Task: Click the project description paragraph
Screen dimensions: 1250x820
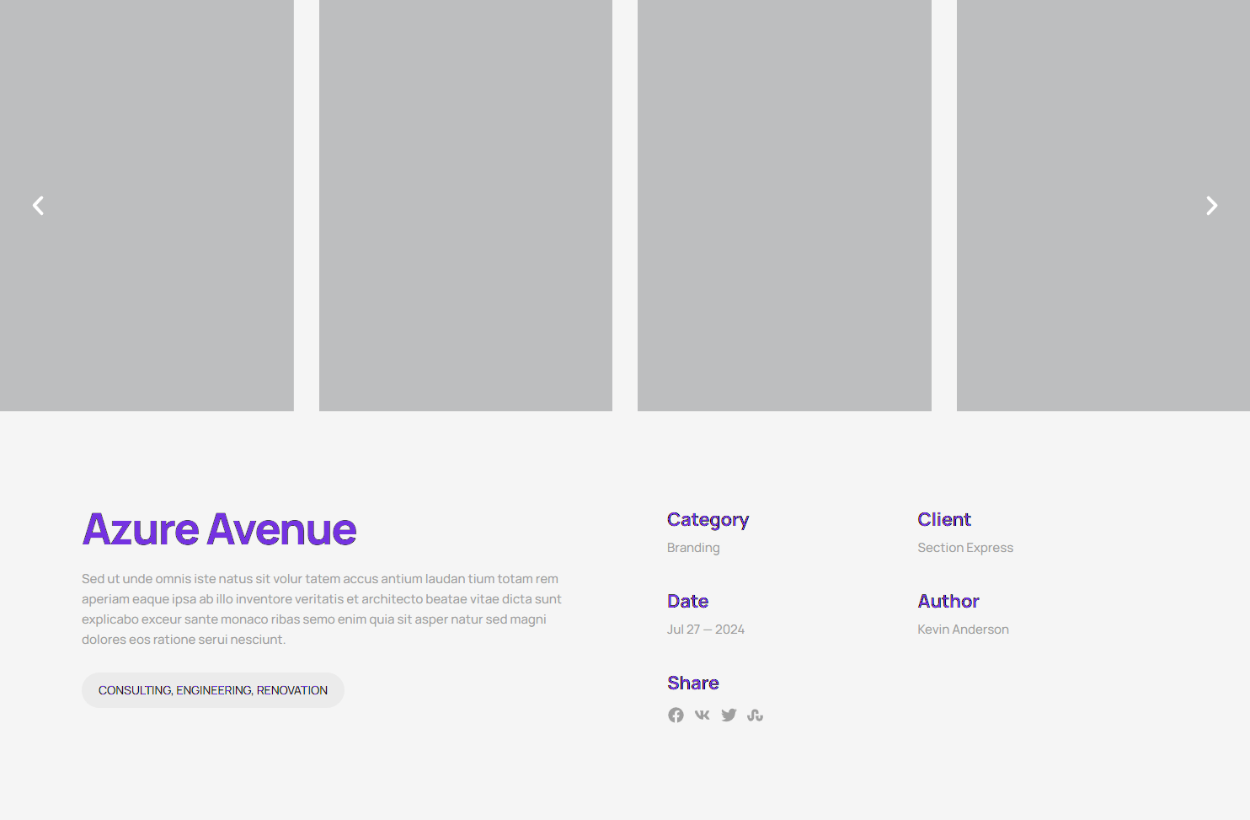Action: [322, 609]
